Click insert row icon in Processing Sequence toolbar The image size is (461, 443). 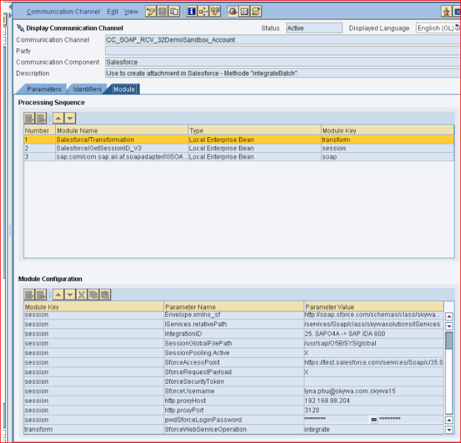point(30,118)
